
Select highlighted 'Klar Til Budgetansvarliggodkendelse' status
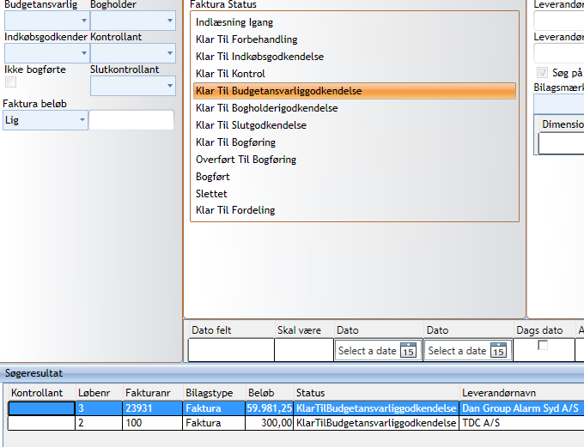355,91
